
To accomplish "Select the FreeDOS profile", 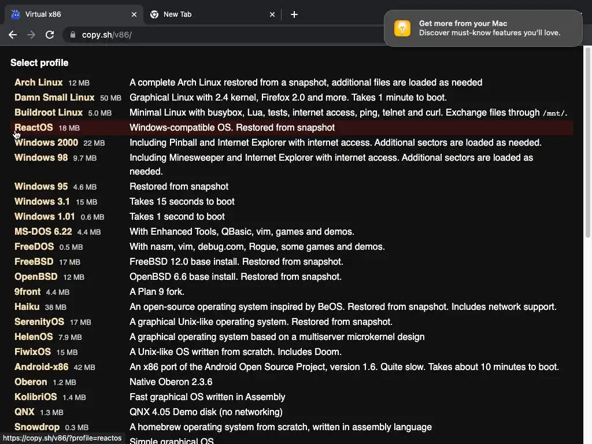I will click(34, 246).
